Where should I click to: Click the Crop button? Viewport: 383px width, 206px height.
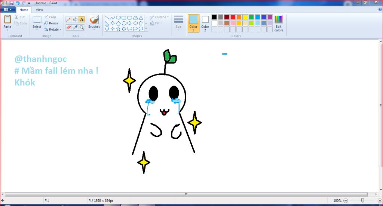pyautogui.click(x=50, y=17)
